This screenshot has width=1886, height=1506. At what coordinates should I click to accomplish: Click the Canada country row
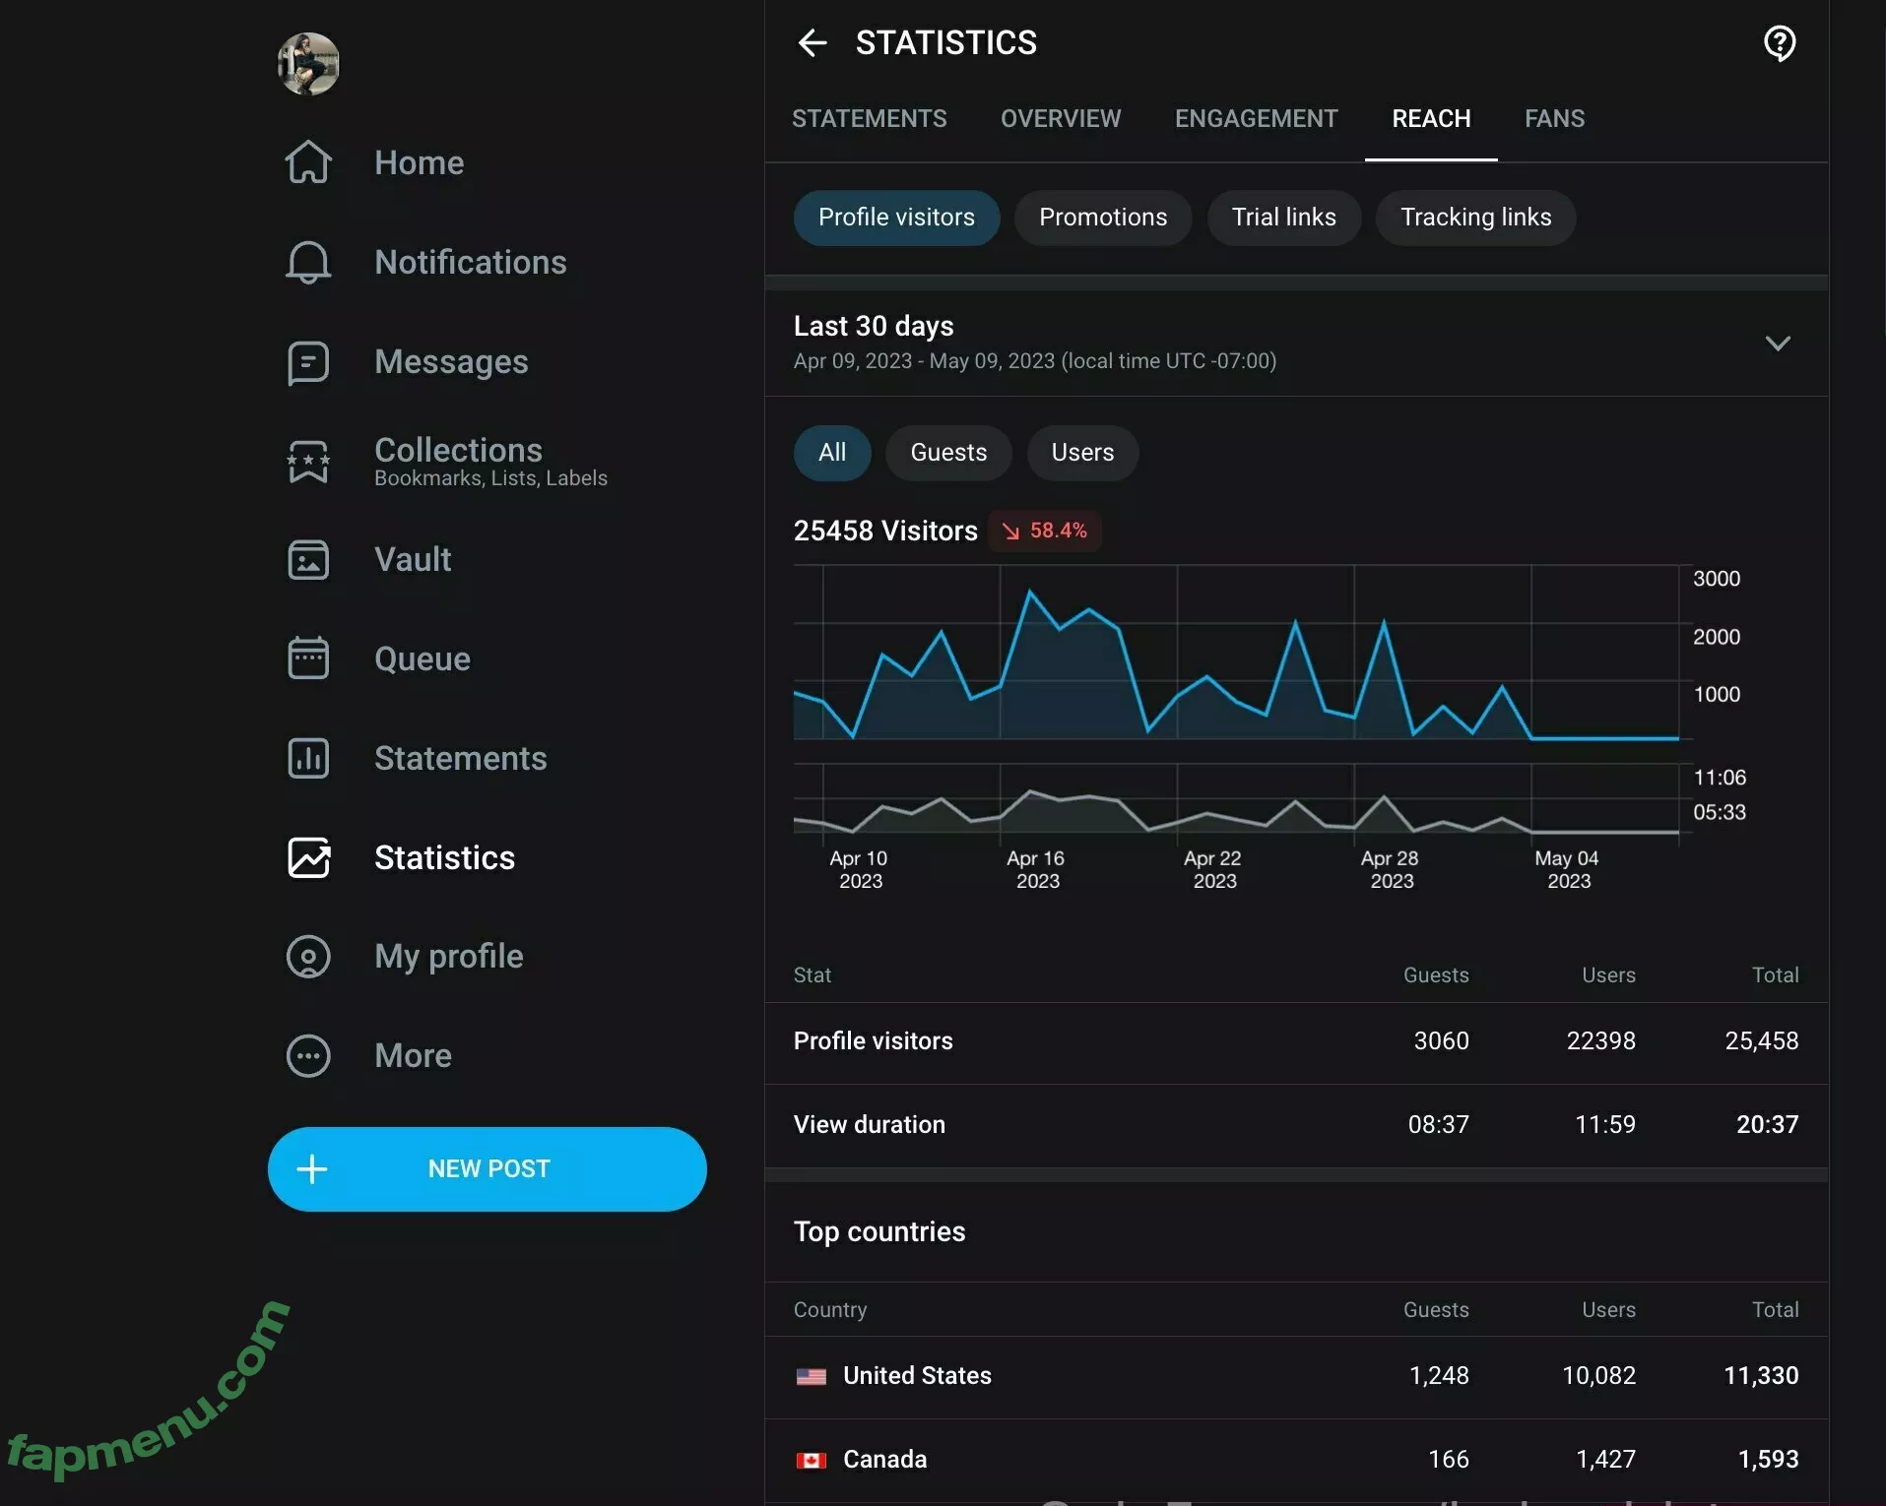pyautogui.click(x=1296, y=1461)
